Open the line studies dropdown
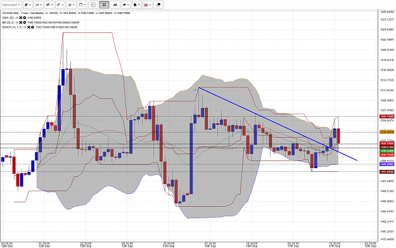 pyautogui.click(x=71, y=5)
